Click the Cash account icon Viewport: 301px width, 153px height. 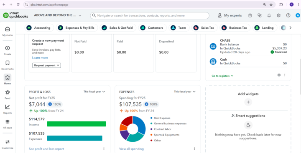tap(213, 62)
